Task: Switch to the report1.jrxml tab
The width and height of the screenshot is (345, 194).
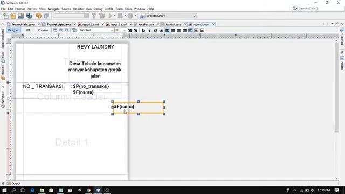Action: pos(91,24)
